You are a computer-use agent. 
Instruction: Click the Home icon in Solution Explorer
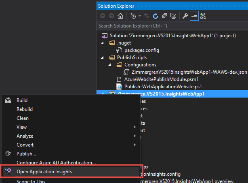120,16
